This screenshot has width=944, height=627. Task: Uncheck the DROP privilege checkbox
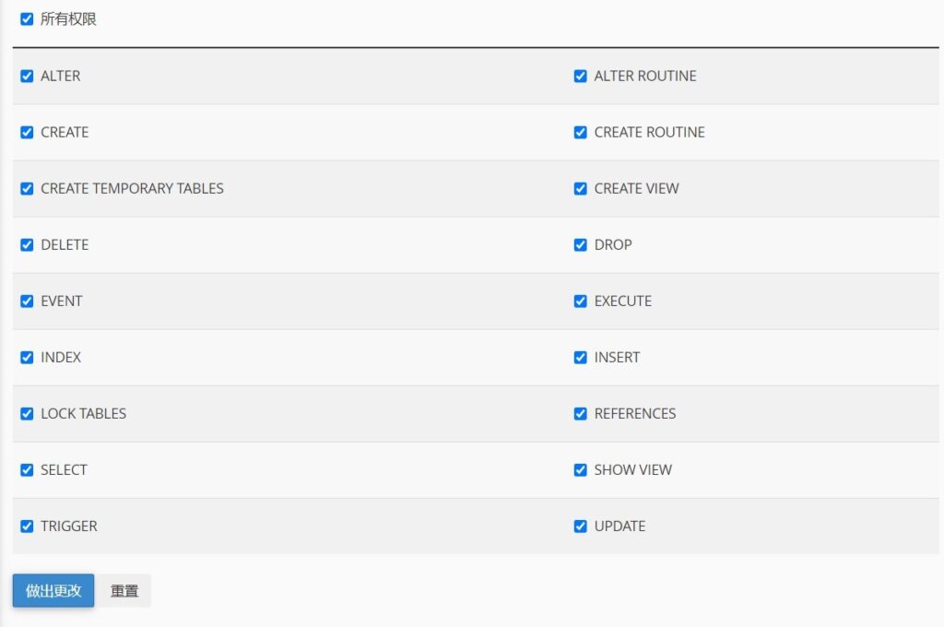pos(580,244)
